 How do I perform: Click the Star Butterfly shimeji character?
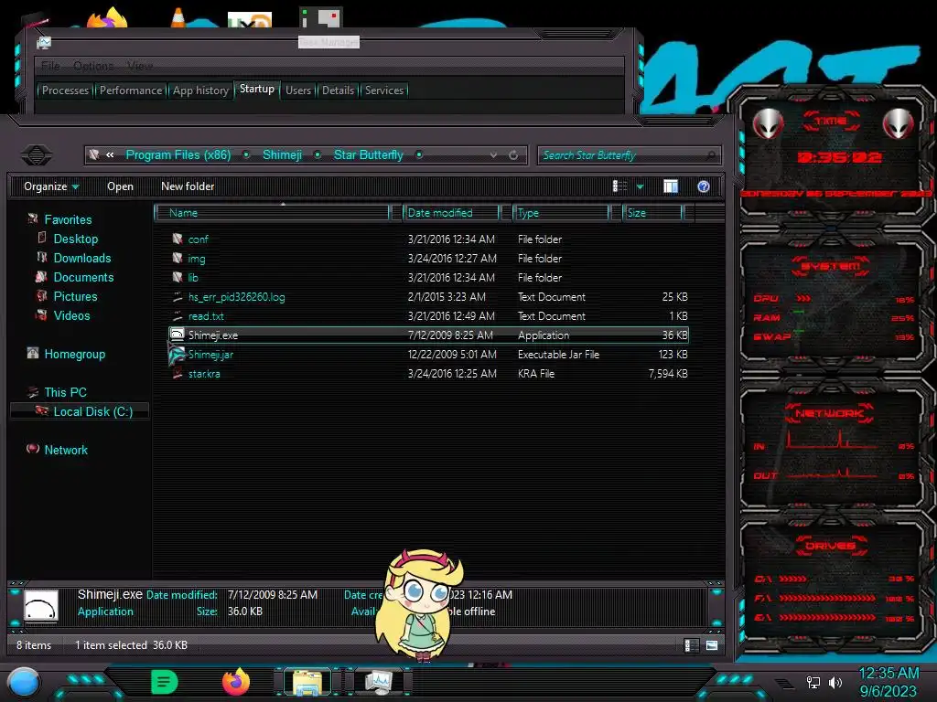pyautogui.click(x=421, y=604)
